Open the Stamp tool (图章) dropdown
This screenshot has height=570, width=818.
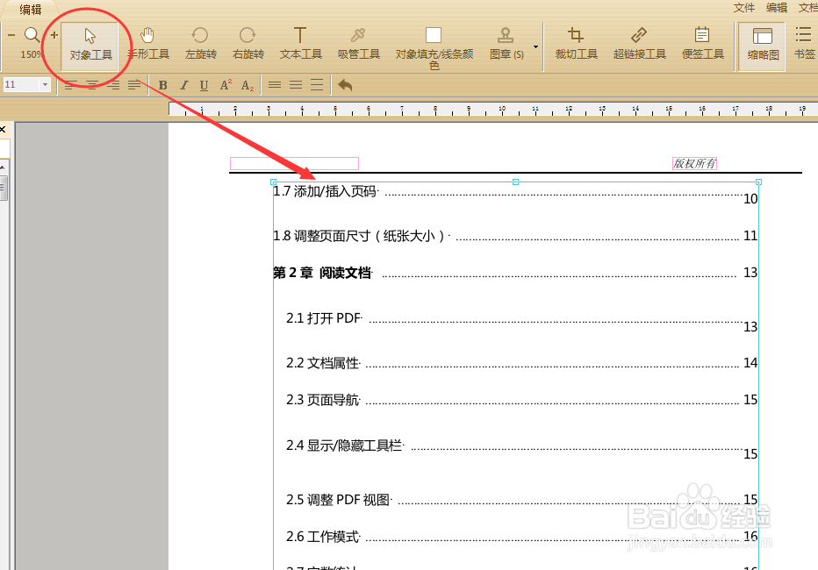[535, 46]
